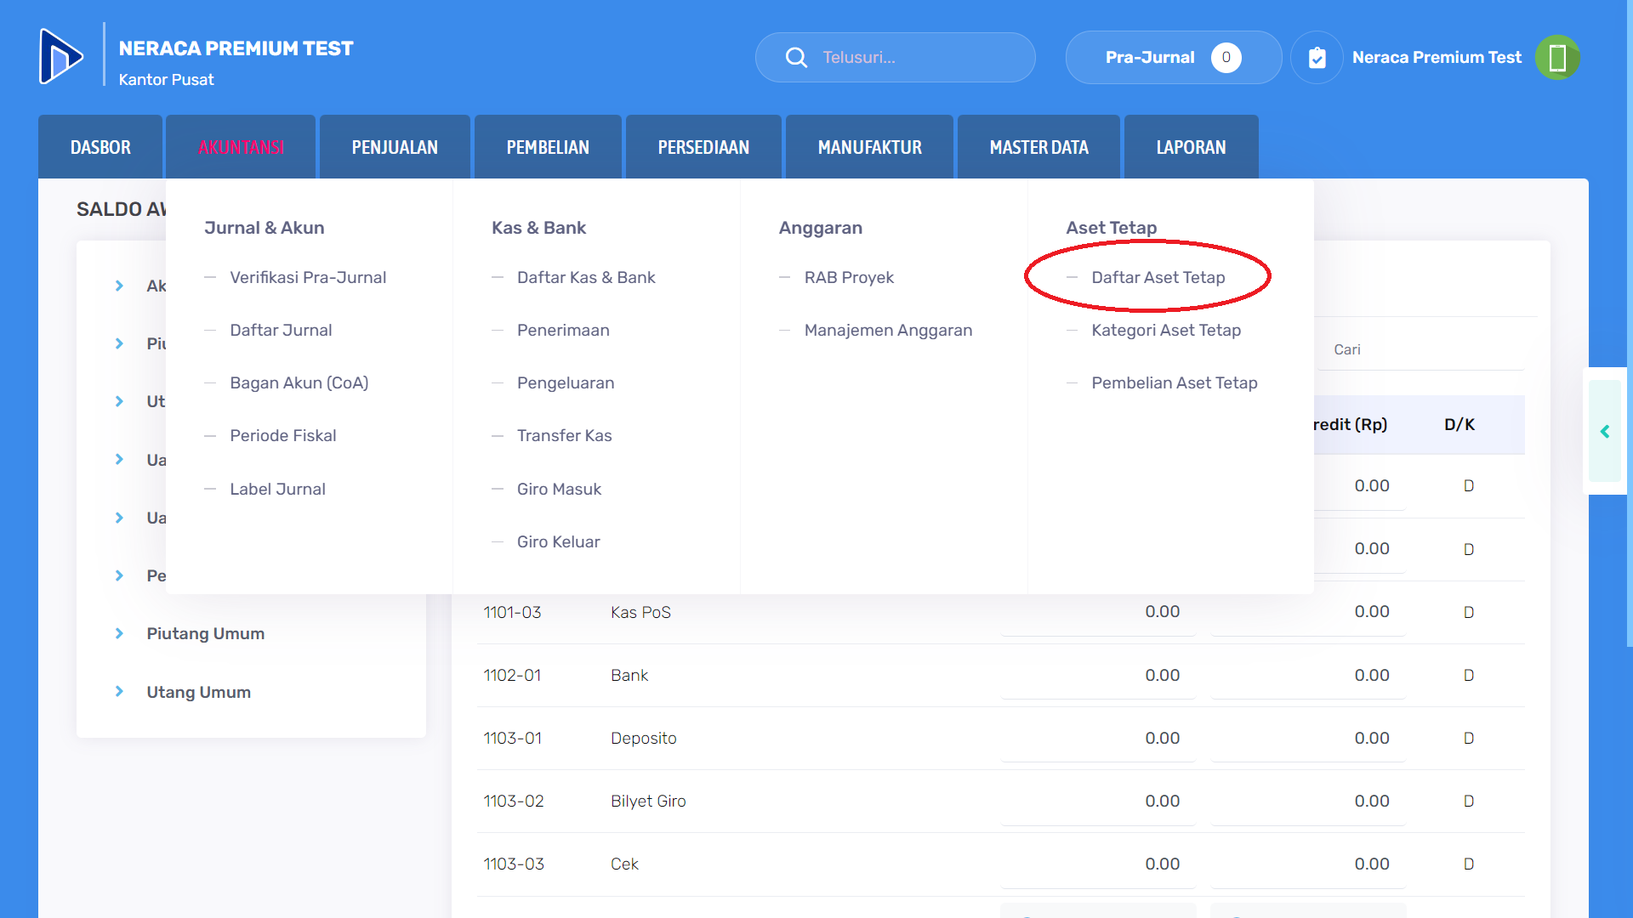This screenshot has width=1633, height=918.
Task: Select Daftar Jurnal menu entry
Action: 281,330
